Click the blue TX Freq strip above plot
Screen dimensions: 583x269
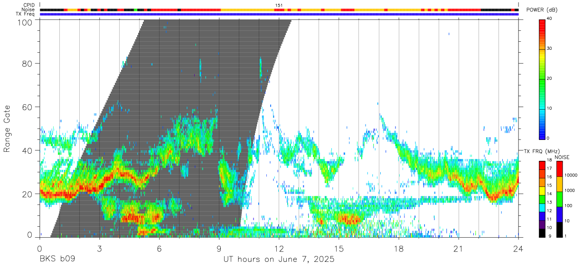pyautogui.click(x=279, y=14)
